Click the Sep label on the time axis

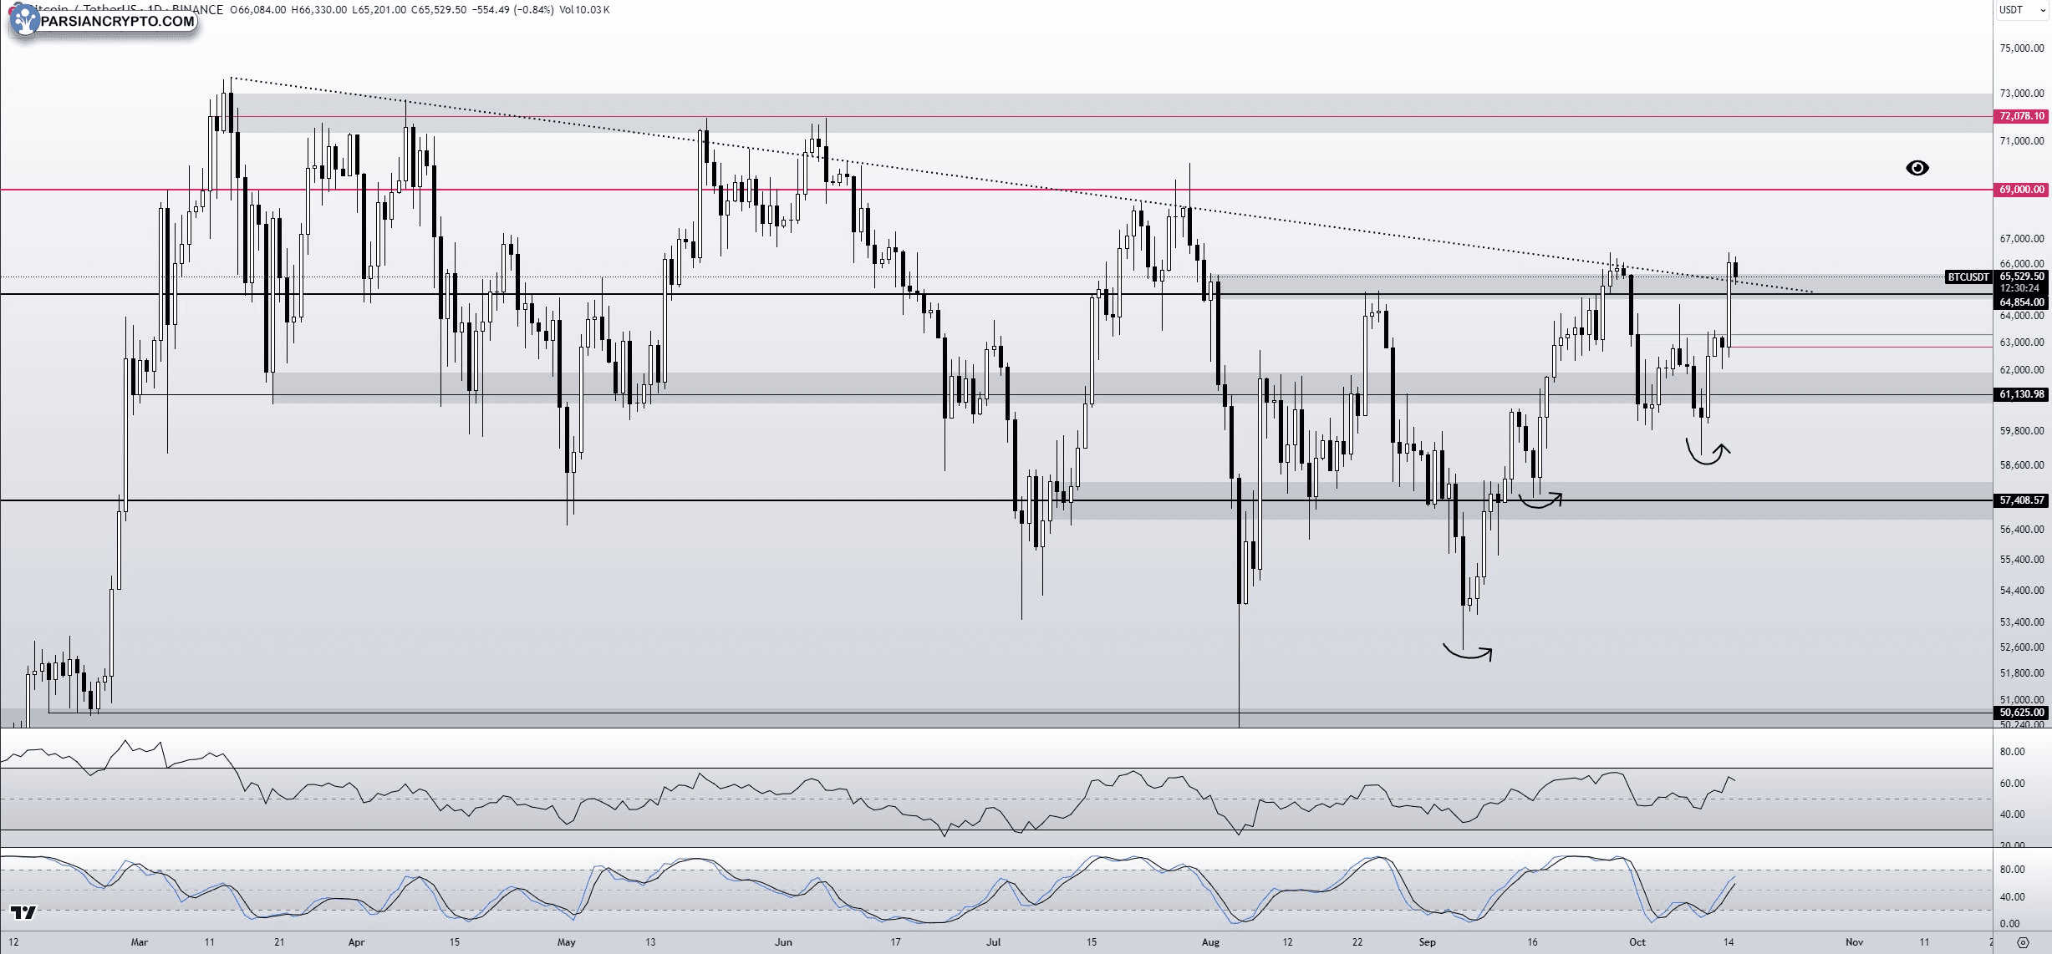pos(1428,942)
